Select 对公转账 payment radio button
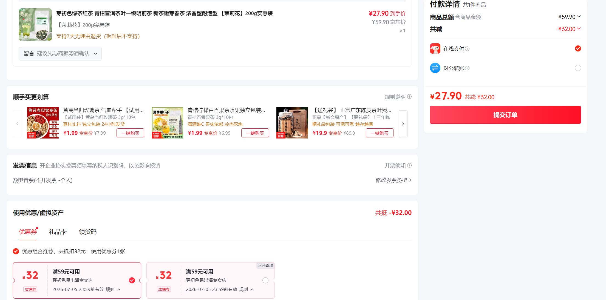Image resolution: width=606 pixels, height=300 pixels. point(578,68)
